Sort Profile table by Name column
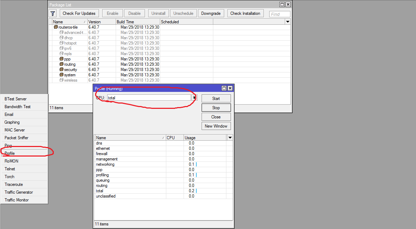This screenshot has width=416, height=229. point(130,137)
